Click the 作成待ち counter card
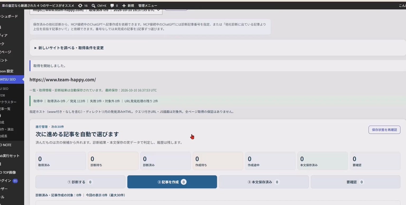 [x=218, y=161]
